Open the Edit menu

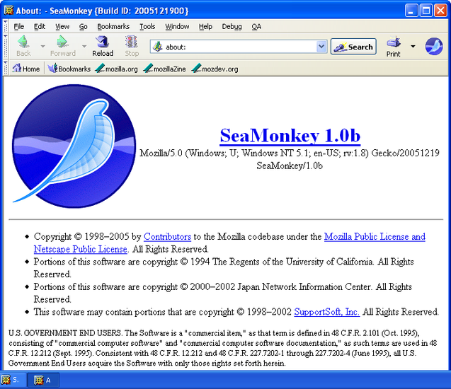tap(40, 26)
